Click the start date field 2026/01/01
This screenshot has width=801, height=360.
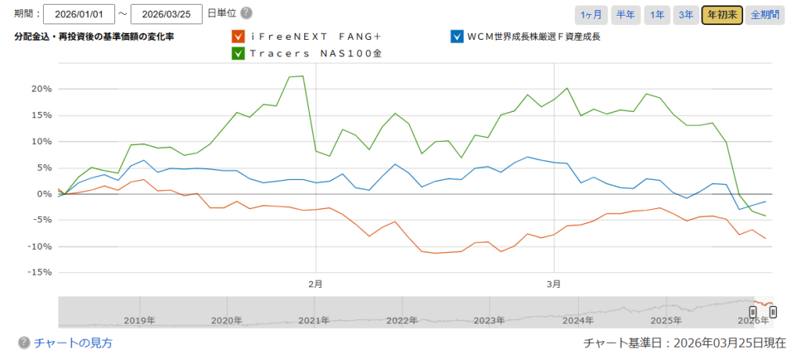79,14
